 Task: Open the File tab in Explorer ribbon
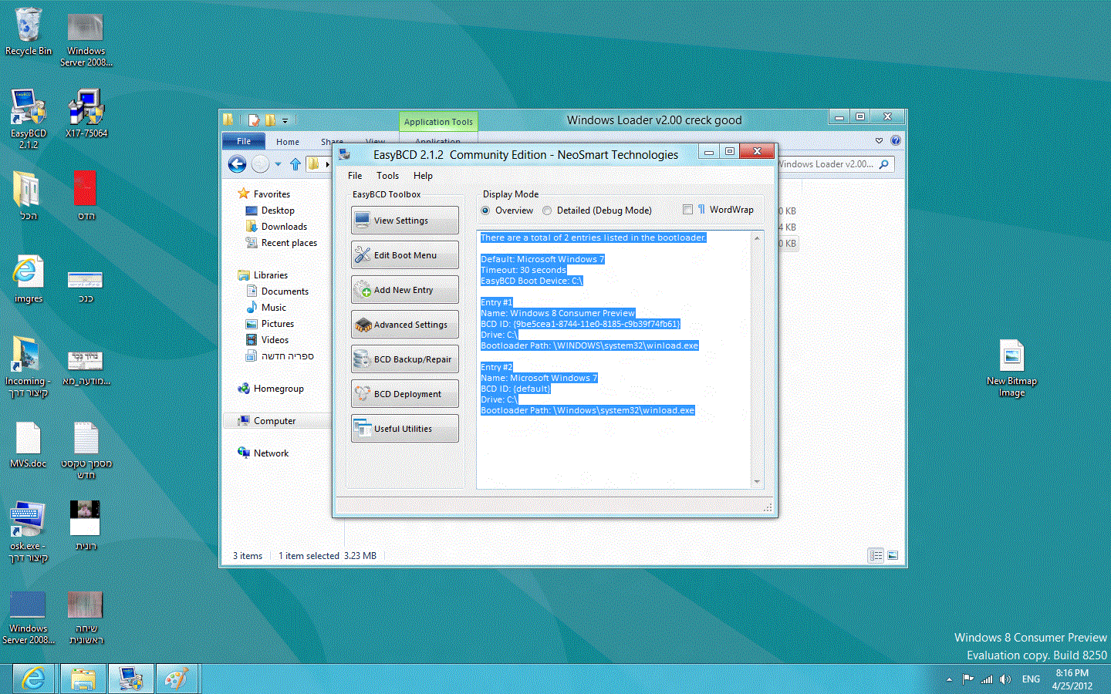tap(244, 141)
